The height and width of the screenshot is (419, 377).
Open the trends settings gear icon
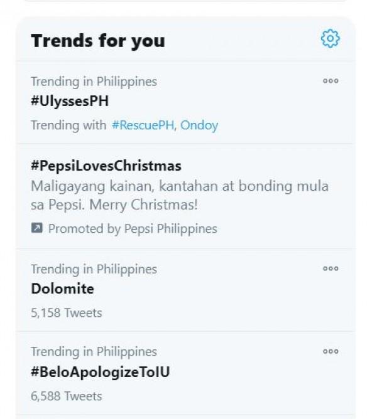point(330,39)
